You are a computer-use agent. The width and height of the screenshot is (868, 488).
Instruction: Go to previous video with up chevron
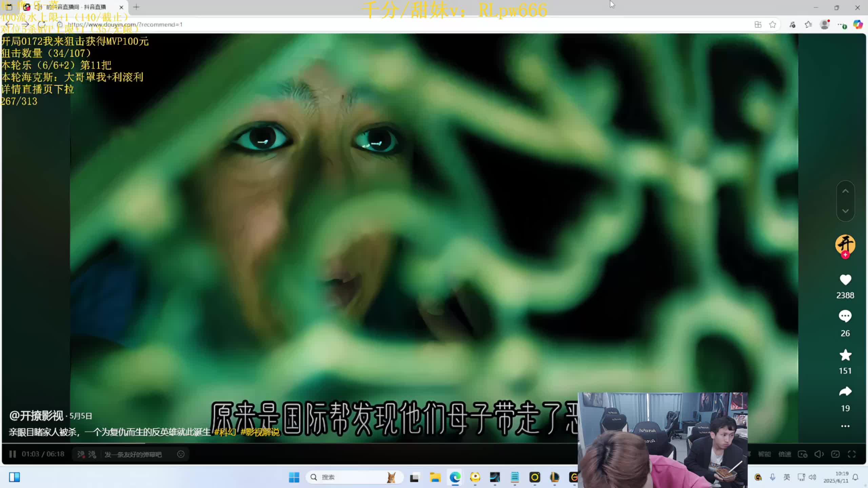pyautogui.click(x=845, y=191)
